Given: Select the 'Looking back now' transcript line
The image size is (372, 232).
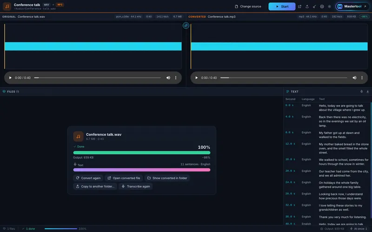Looking at the screenshot, I should tap(341, 196).
